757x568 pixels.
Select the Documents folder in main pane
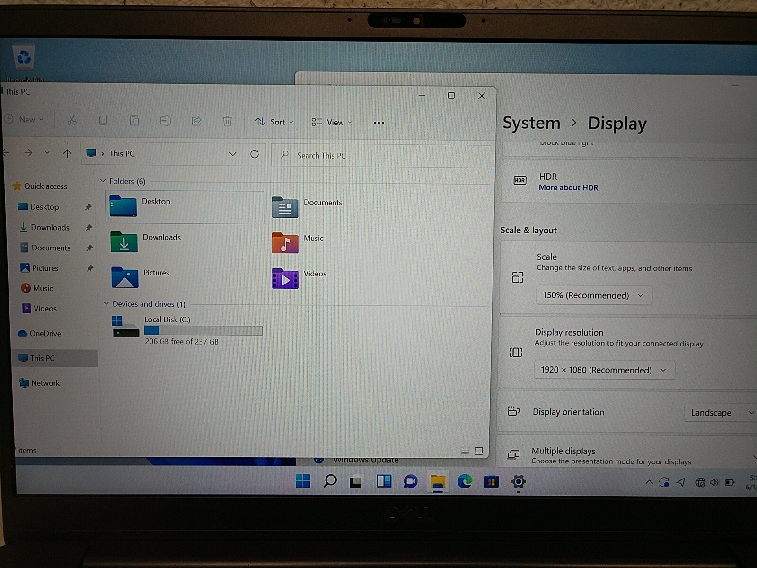[308, 207]
